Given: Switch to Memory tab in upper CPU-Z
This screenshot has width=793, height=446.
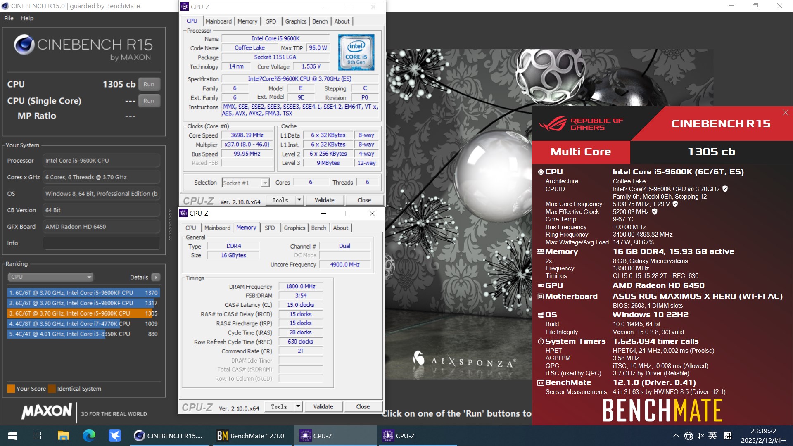Looking at the screenshot, I should click(247, 21).
